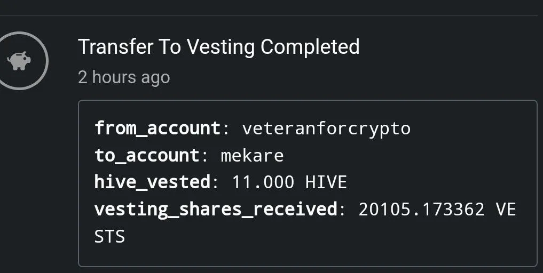Screen dimensions: 543x273
Task: Select the from_account label
Action: click(x=158, y=129)
